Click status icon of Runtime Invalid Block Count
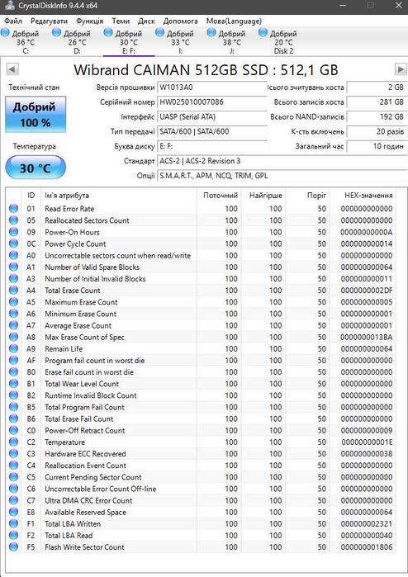 13,395
